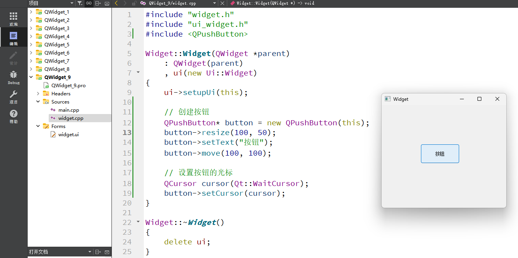Select main.cpp in the project tree
The width and height of the screenshot is (518, 258).
(x=69, y=110)
